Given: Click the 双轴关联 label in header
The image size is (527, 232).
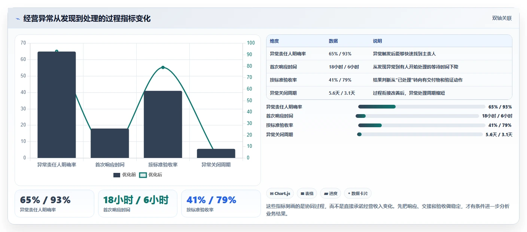Looking at the screenshot, I should [x=502, y=18].
